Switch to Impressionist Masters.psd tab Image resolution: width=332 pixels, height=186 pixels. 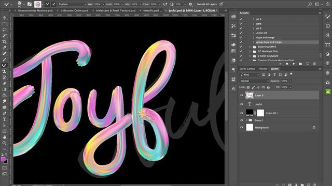[x=35, y=10]
